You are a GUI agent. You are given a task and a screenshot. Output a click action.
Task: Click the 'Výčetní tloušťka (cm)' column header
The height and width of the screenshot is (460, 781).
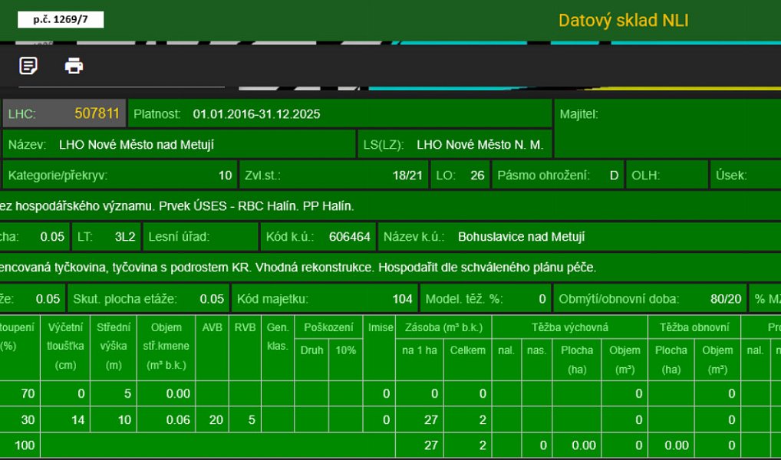65,347
